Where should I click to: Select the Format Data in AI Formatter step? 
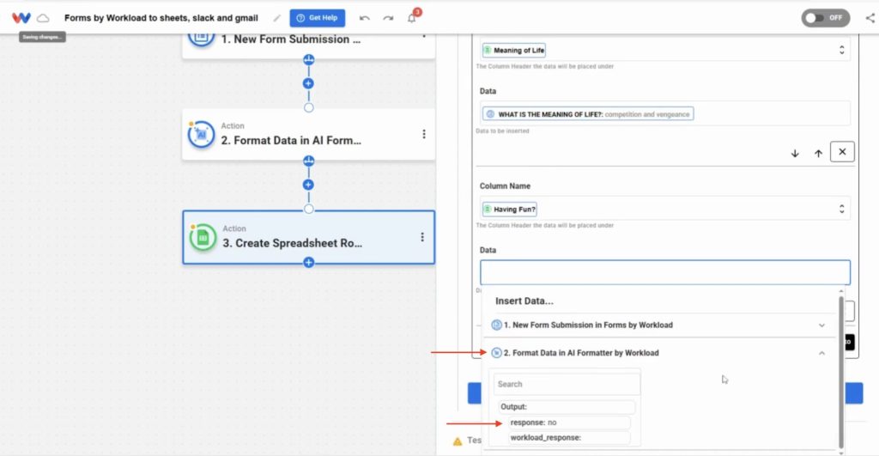[308, 135]
